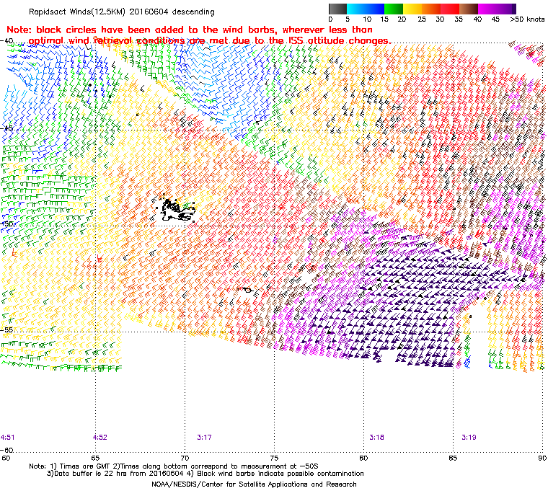Click the longitude label '75'

pyautogui.click(x=274, y=459)
